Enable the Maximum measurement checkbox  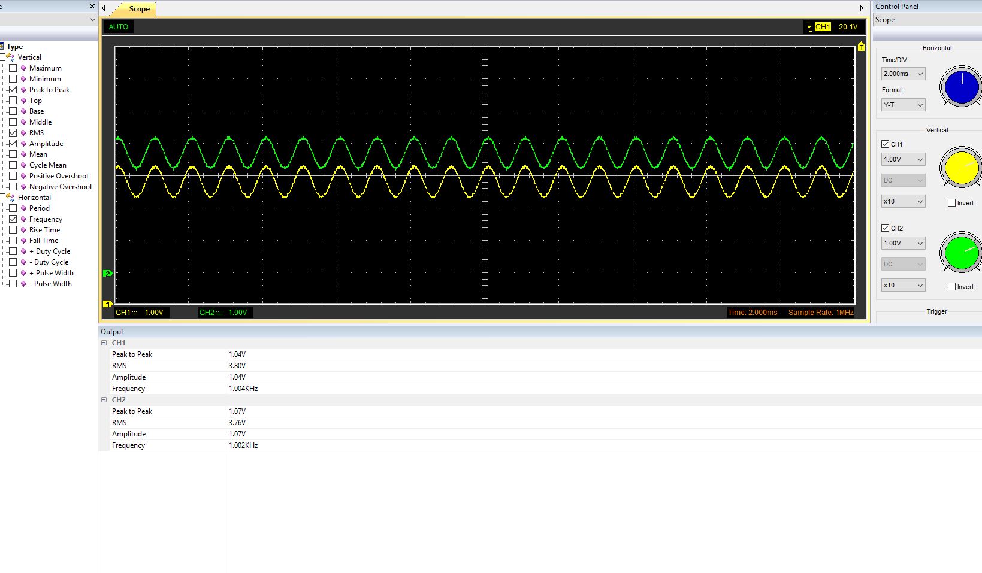[13, 68]
